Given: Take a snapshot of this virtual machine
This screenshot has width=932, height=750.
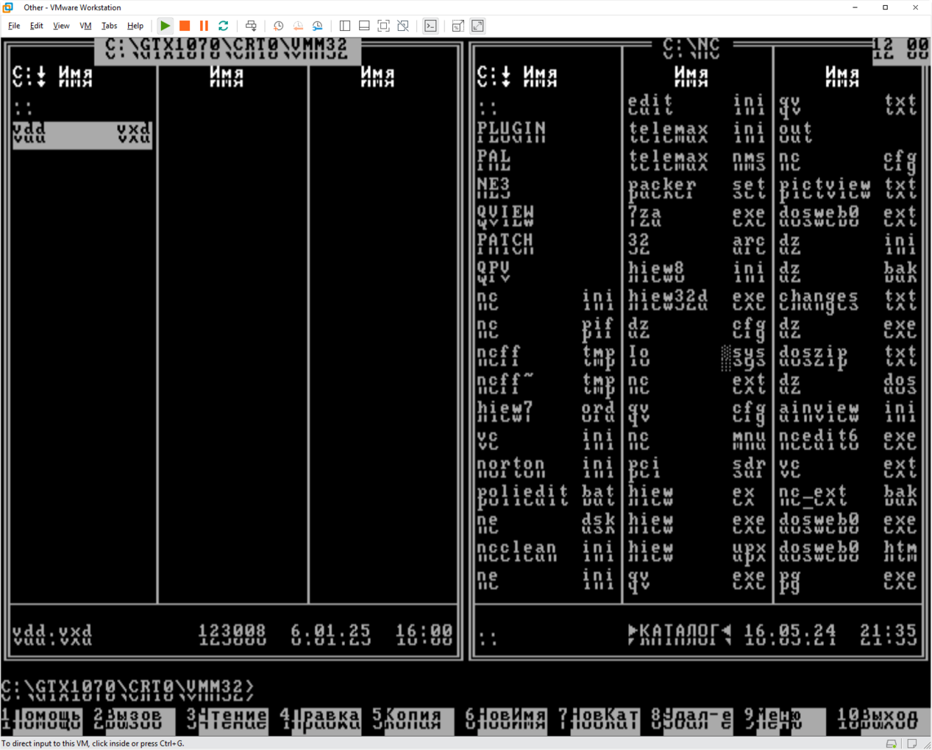Looking at the screenshot, I should point(278,26).
